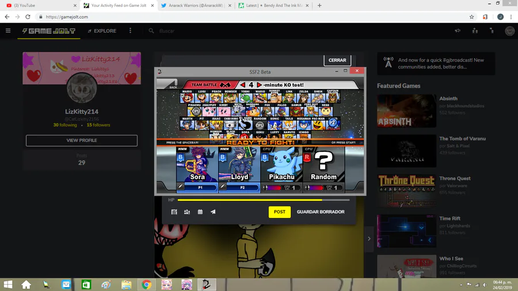Image resolution: width=518 pixels, height=291 pixels.
Task: Switch Lloyd slot HMN player type
Action: click(224, 149)
